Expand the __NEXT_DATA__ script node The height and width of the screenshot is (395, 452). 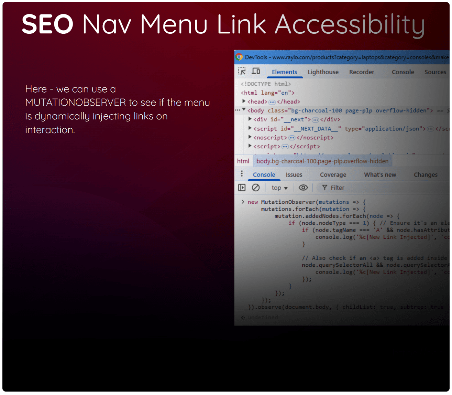[250, 128]
